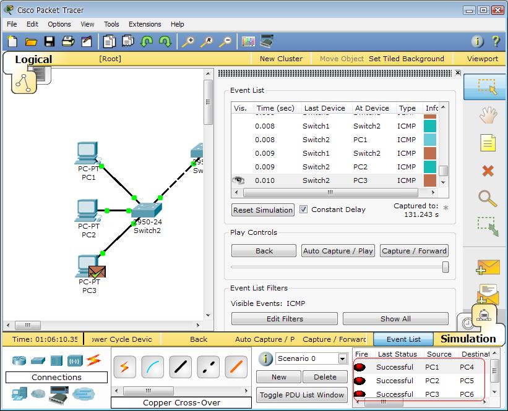Click the New scenario button
Screen dimensions: 508x411
(279, 377)
